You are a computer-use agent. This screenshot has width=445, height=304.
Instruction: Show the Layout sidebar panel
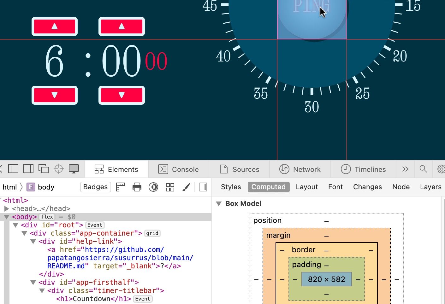tap(307, 187)
